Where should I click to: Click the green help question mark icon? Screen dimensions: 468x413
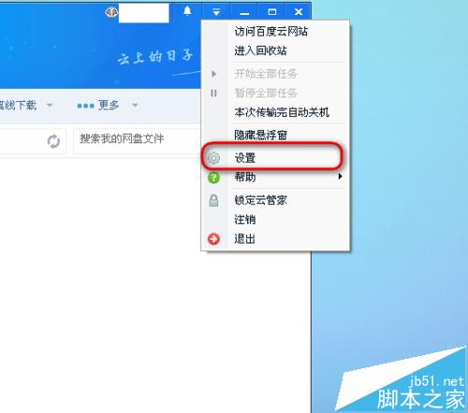213,178
